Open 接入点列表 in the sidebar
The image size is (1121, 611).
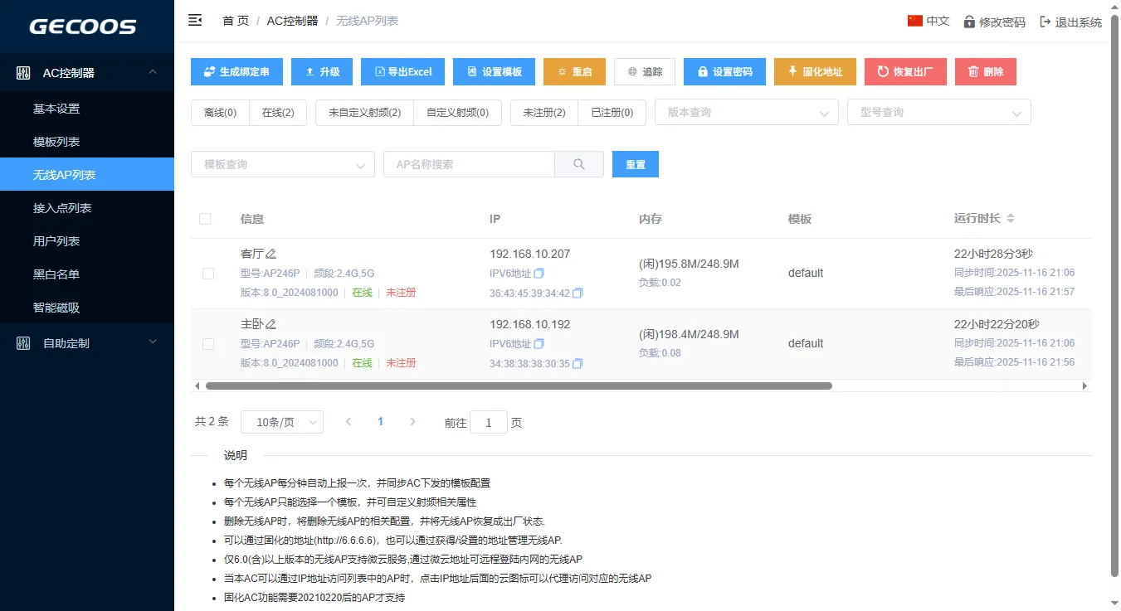tap(62, 208)
